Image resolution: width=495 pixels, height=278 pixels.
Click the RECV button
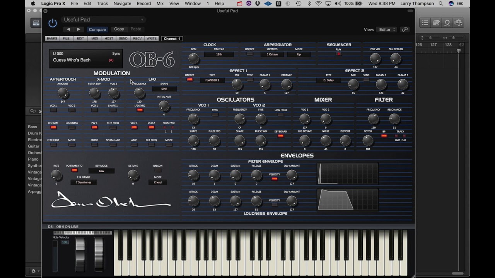[x=137, y=39]
